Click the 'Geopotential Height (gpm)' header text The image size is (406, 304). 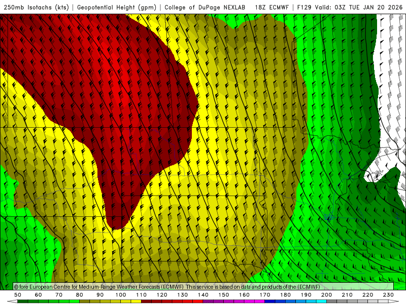pos(117,8)
